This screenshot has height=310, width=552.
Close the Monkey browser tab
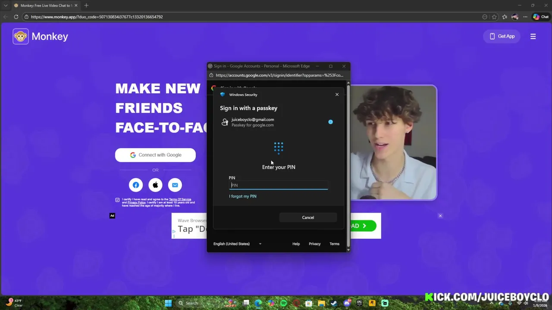tap(76, 6)
